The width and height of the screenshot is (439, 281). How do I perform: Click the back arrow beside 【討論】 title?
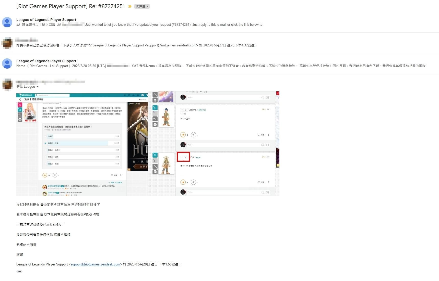click(20, 99)
